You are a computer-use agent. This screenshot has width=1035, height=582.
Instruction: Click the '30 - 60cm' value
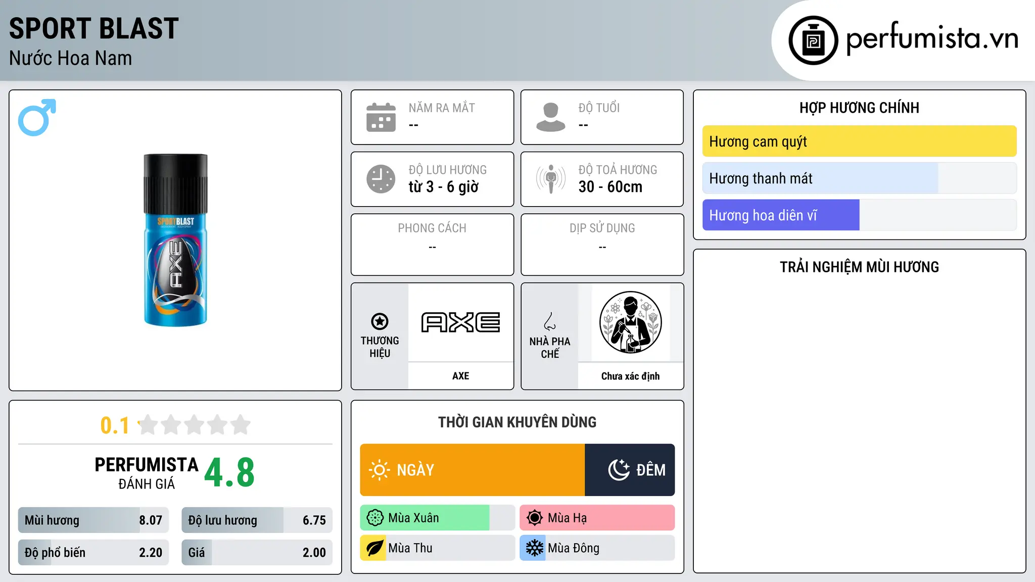click(x=610, y=187)
